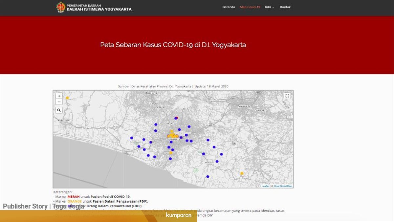Toggle fullscreen map view
The height and width of the screenshot is (222, 394).
287,96
